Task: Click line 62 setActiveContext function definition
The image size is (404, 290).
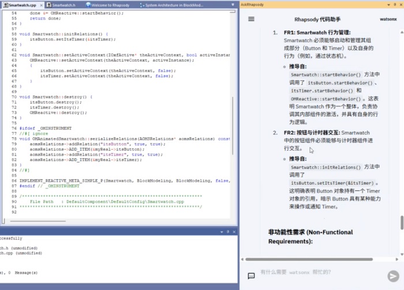Action: click(x=125, y=55)
